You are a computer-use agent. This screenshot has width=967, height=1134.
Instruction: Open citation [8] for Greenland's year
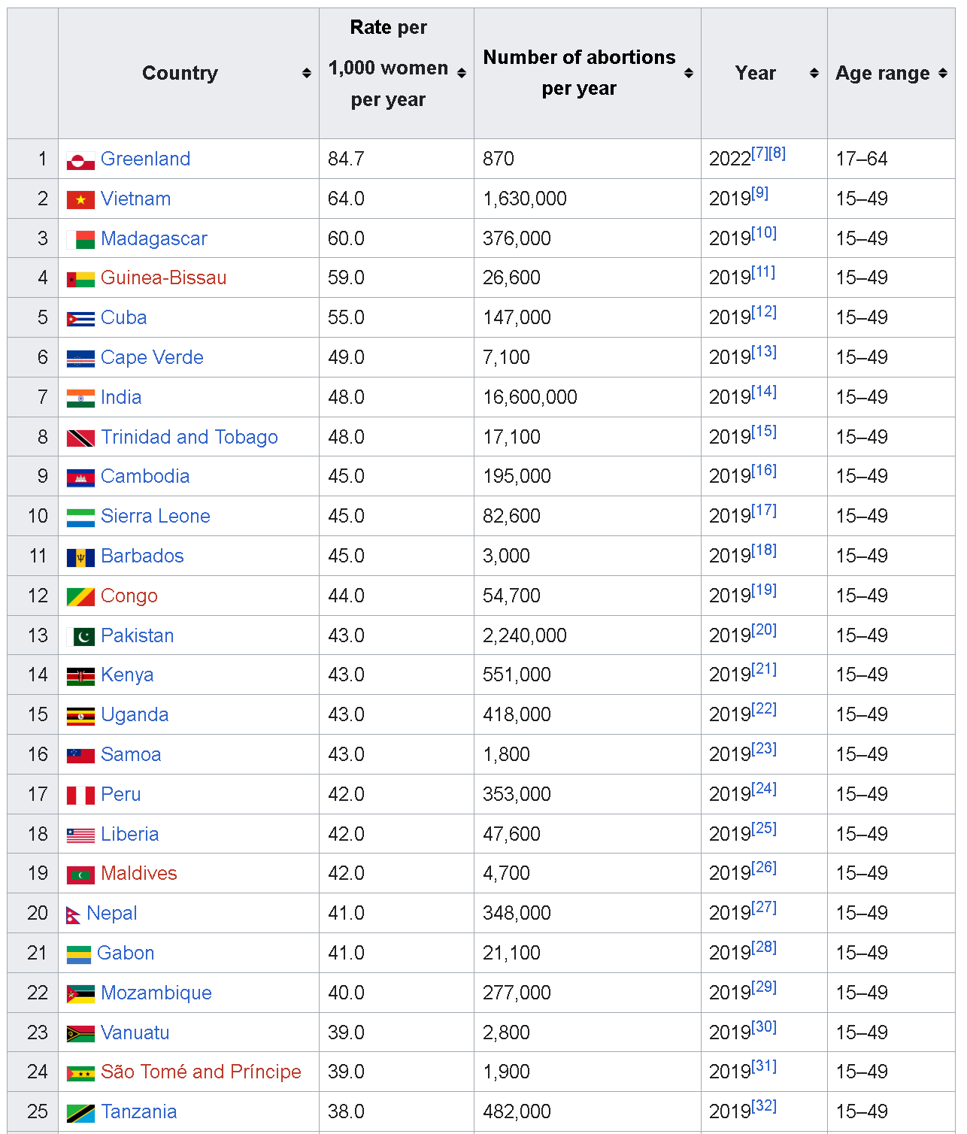point(778,153)
